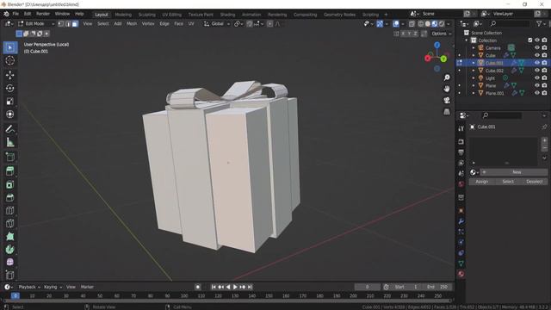
Task: Open the Modifiers wrench properties tab
Action: [x=461, y=221]
